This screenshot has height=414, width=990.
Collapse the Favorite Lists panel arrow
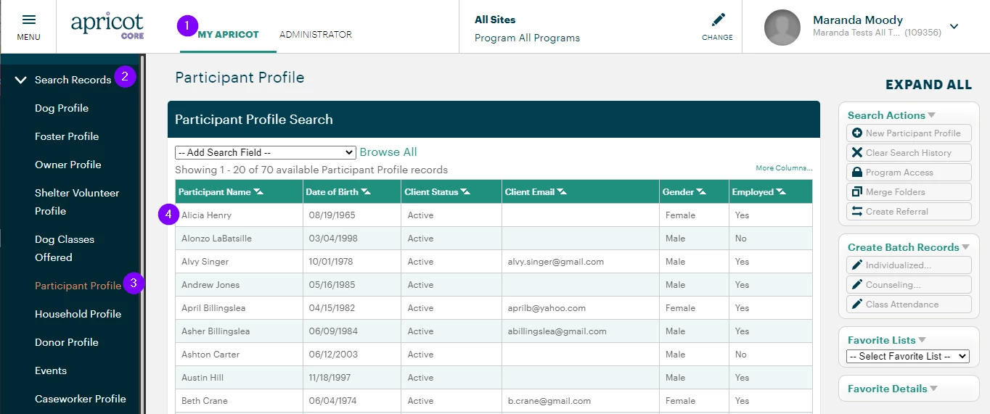pos(922,340)
